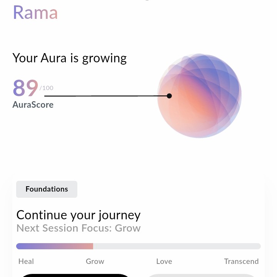Click the line connecting score to orb
Image resolution: width=277 pixels, height=277 pixels.
point(104,96)
